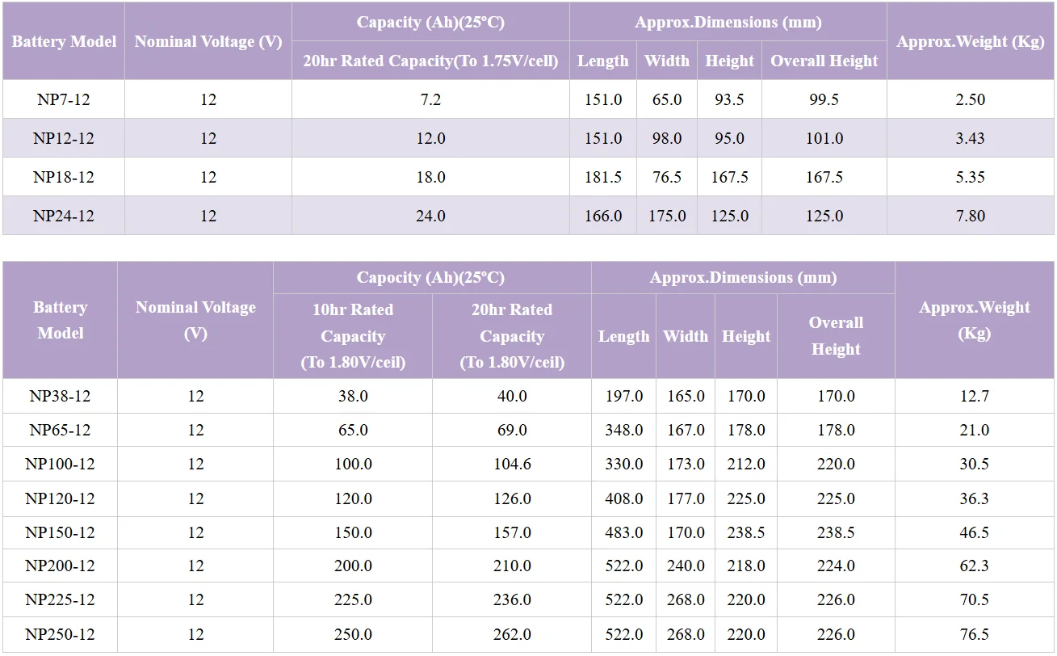Image resolution: width=1057 pixels, height=656 pixels.
Task: Select the 36.3 weight value for NP120-12
Action: pyautogui.click(x=974, y=498)
